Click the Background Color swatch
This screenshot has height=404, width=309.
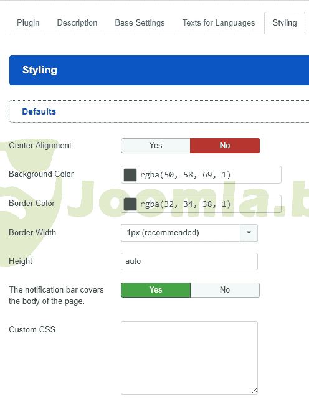point(130,175)
